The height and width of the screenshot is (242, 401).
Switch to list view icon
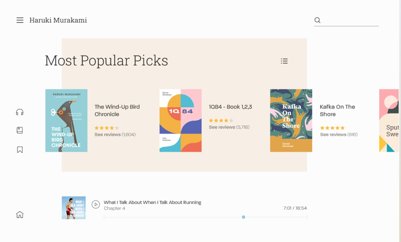284,61
